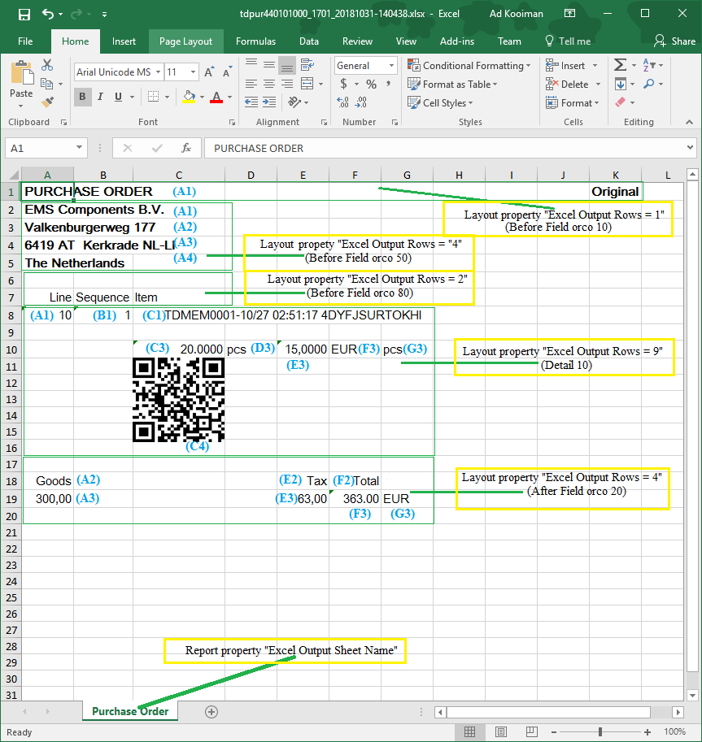Apply the Format Painter
This screenshot has height=742, width=702.
(47, 101)
